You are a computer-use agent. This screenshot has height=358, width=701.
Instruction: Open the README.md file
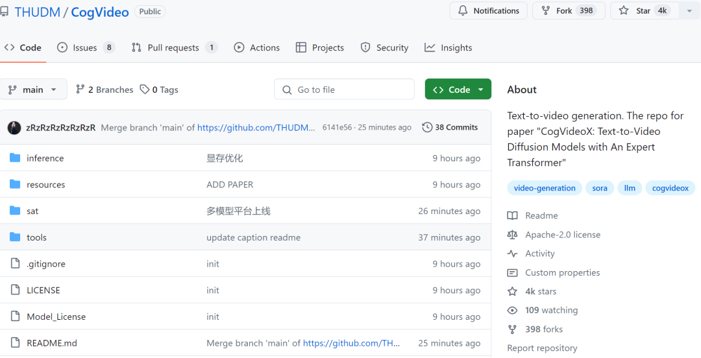(x=52, y=343)
